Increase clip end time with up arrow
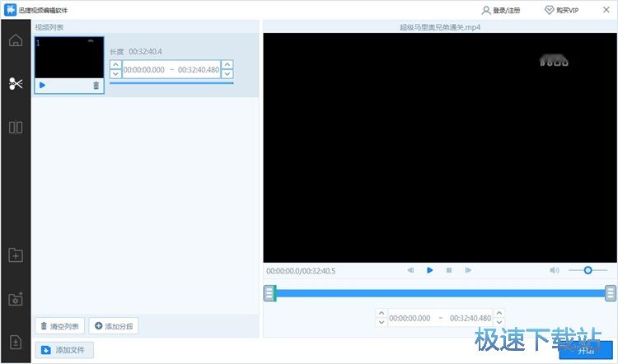This screenshot has width=618, height=364. [x=227, y=64]
